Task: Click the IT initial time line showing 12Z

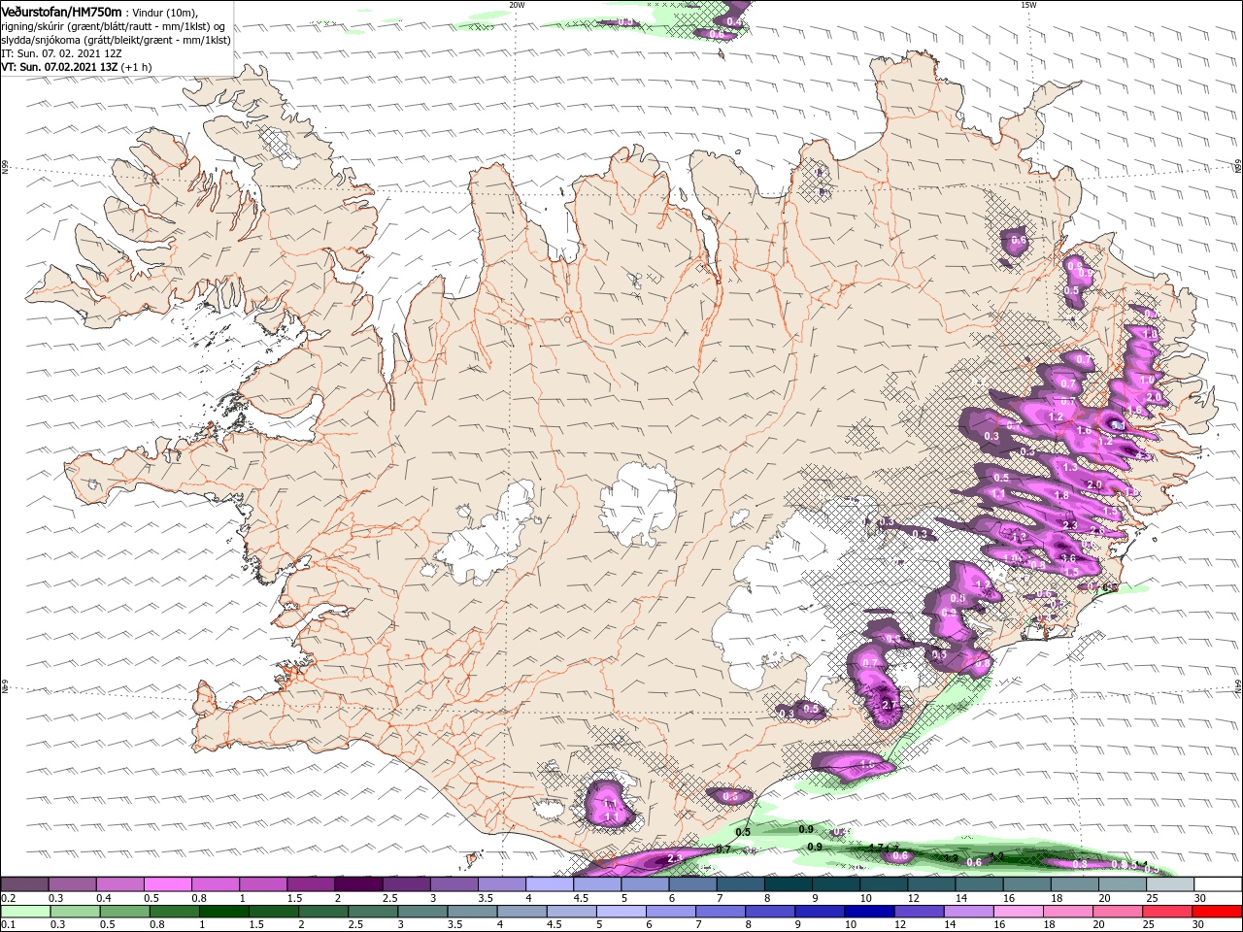Action: (61, 53)
